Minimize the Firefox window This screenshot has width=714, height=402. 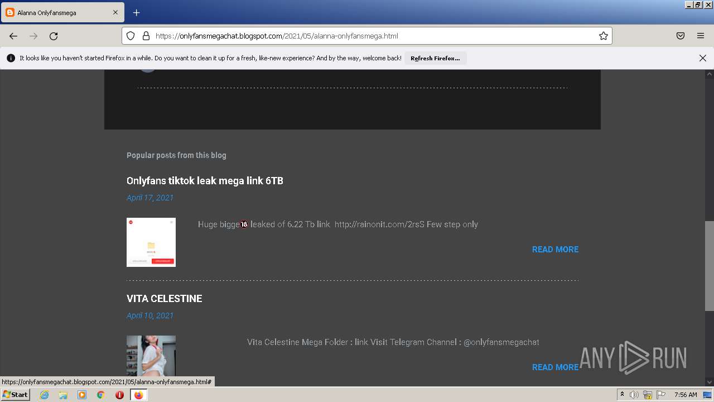pyautogui.click(x=689, y=4)
